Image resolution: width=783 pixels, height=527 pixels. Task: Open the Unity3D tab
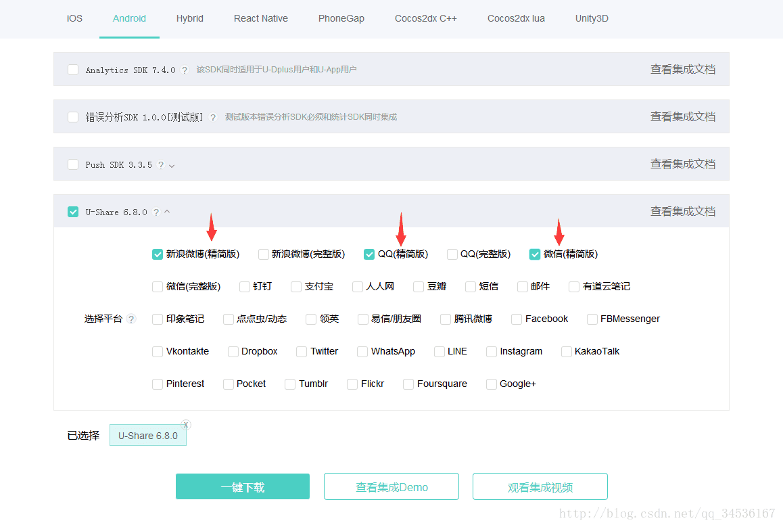pyautogui.click(x=592, y=18)
